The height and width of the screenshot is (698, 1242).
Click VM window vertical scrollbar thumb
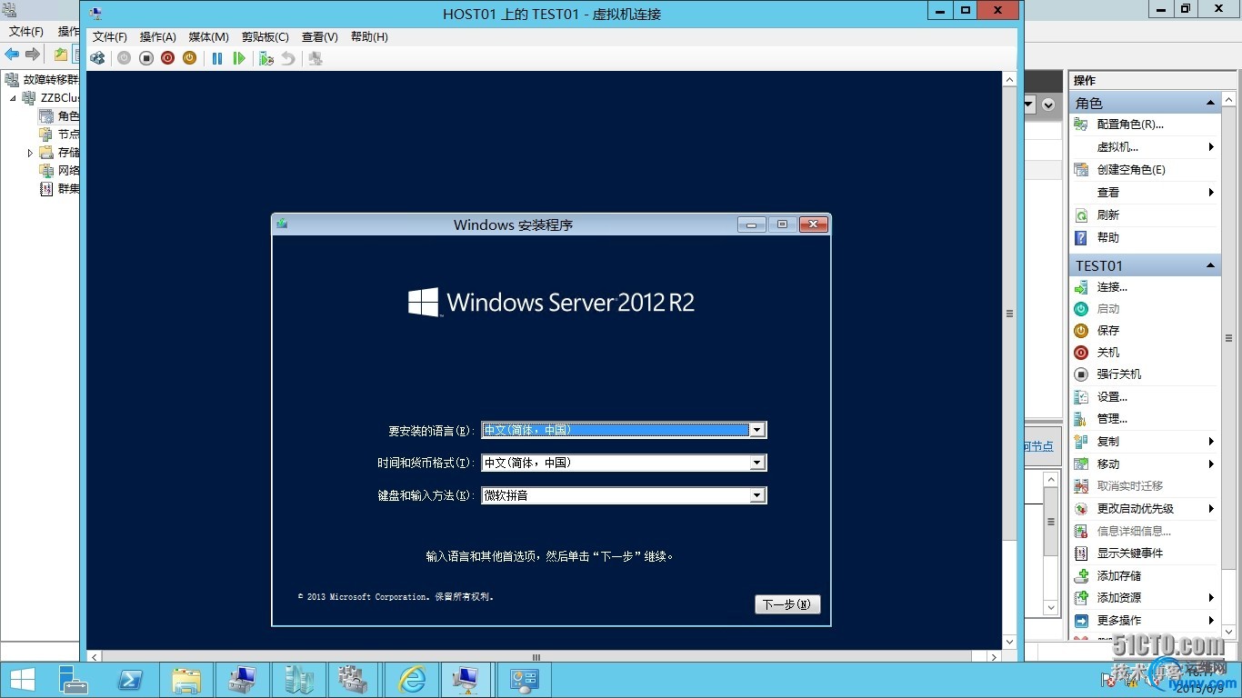point(1009,314)
